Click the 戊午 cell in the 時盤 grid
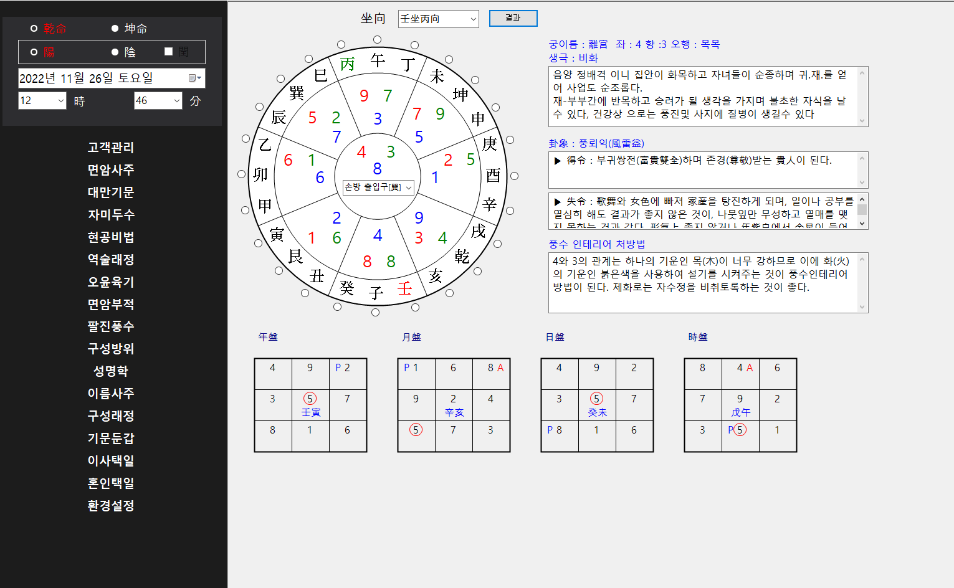The height and width of the screenshot is (588, 954). point(740,405)
